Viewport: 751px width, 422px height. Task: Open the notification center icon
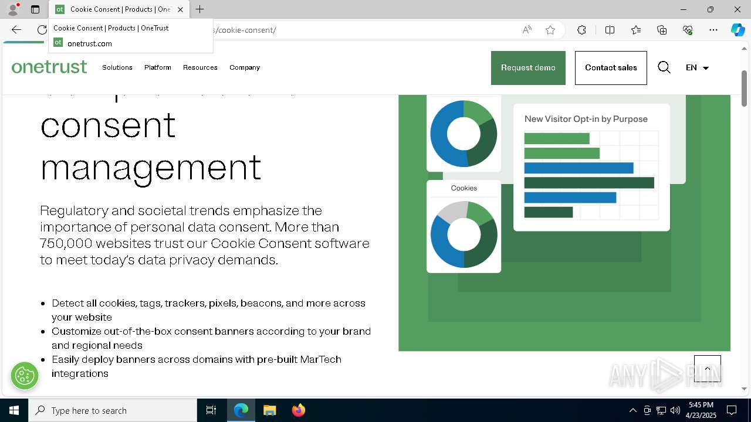pyautogui.click(x=732, y=410)
